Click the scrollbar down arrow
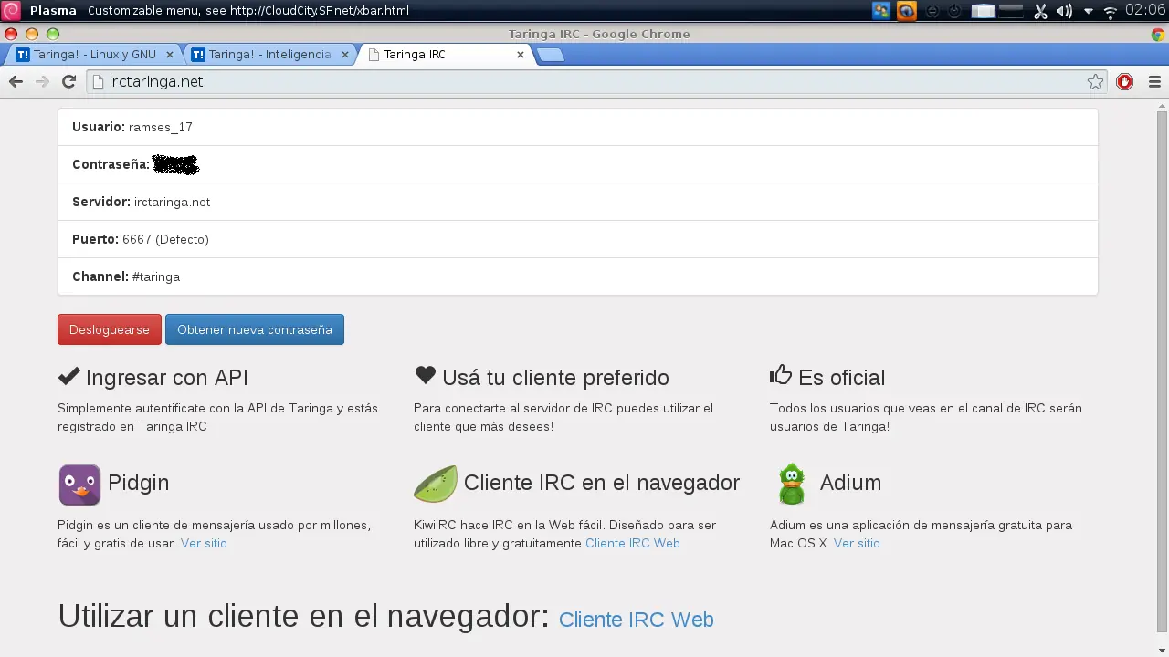The image size is (1169, 657). tap(1162, 649)
